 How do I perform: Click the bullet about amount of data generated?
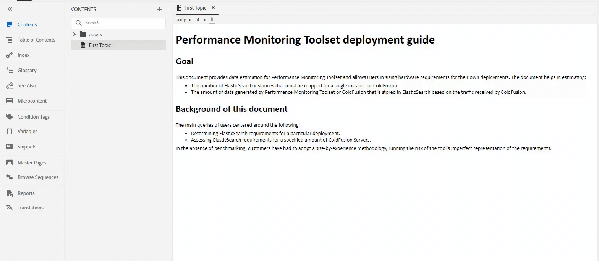point(358,92)
